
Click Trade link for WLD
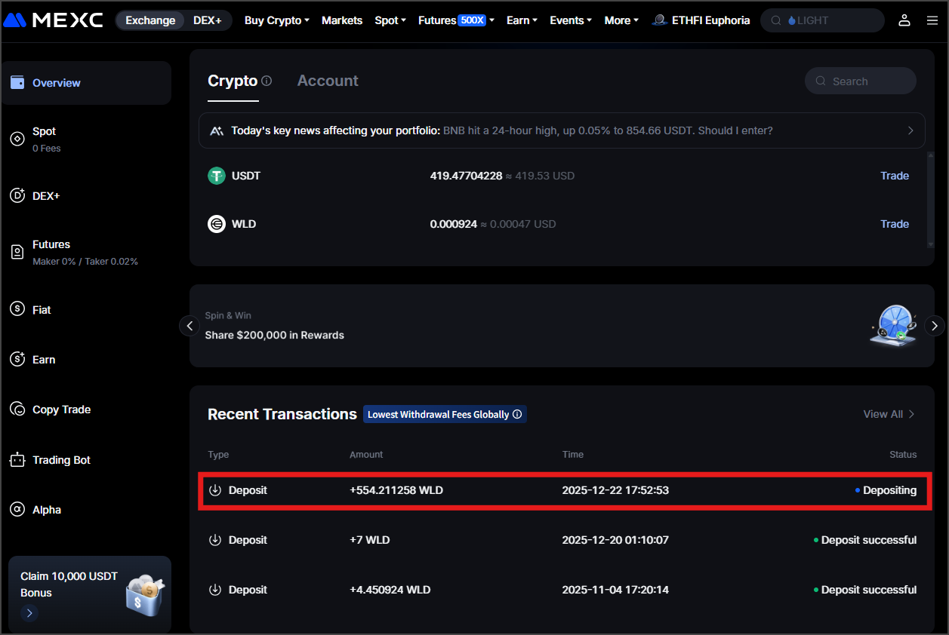click(x=895, y=224)
